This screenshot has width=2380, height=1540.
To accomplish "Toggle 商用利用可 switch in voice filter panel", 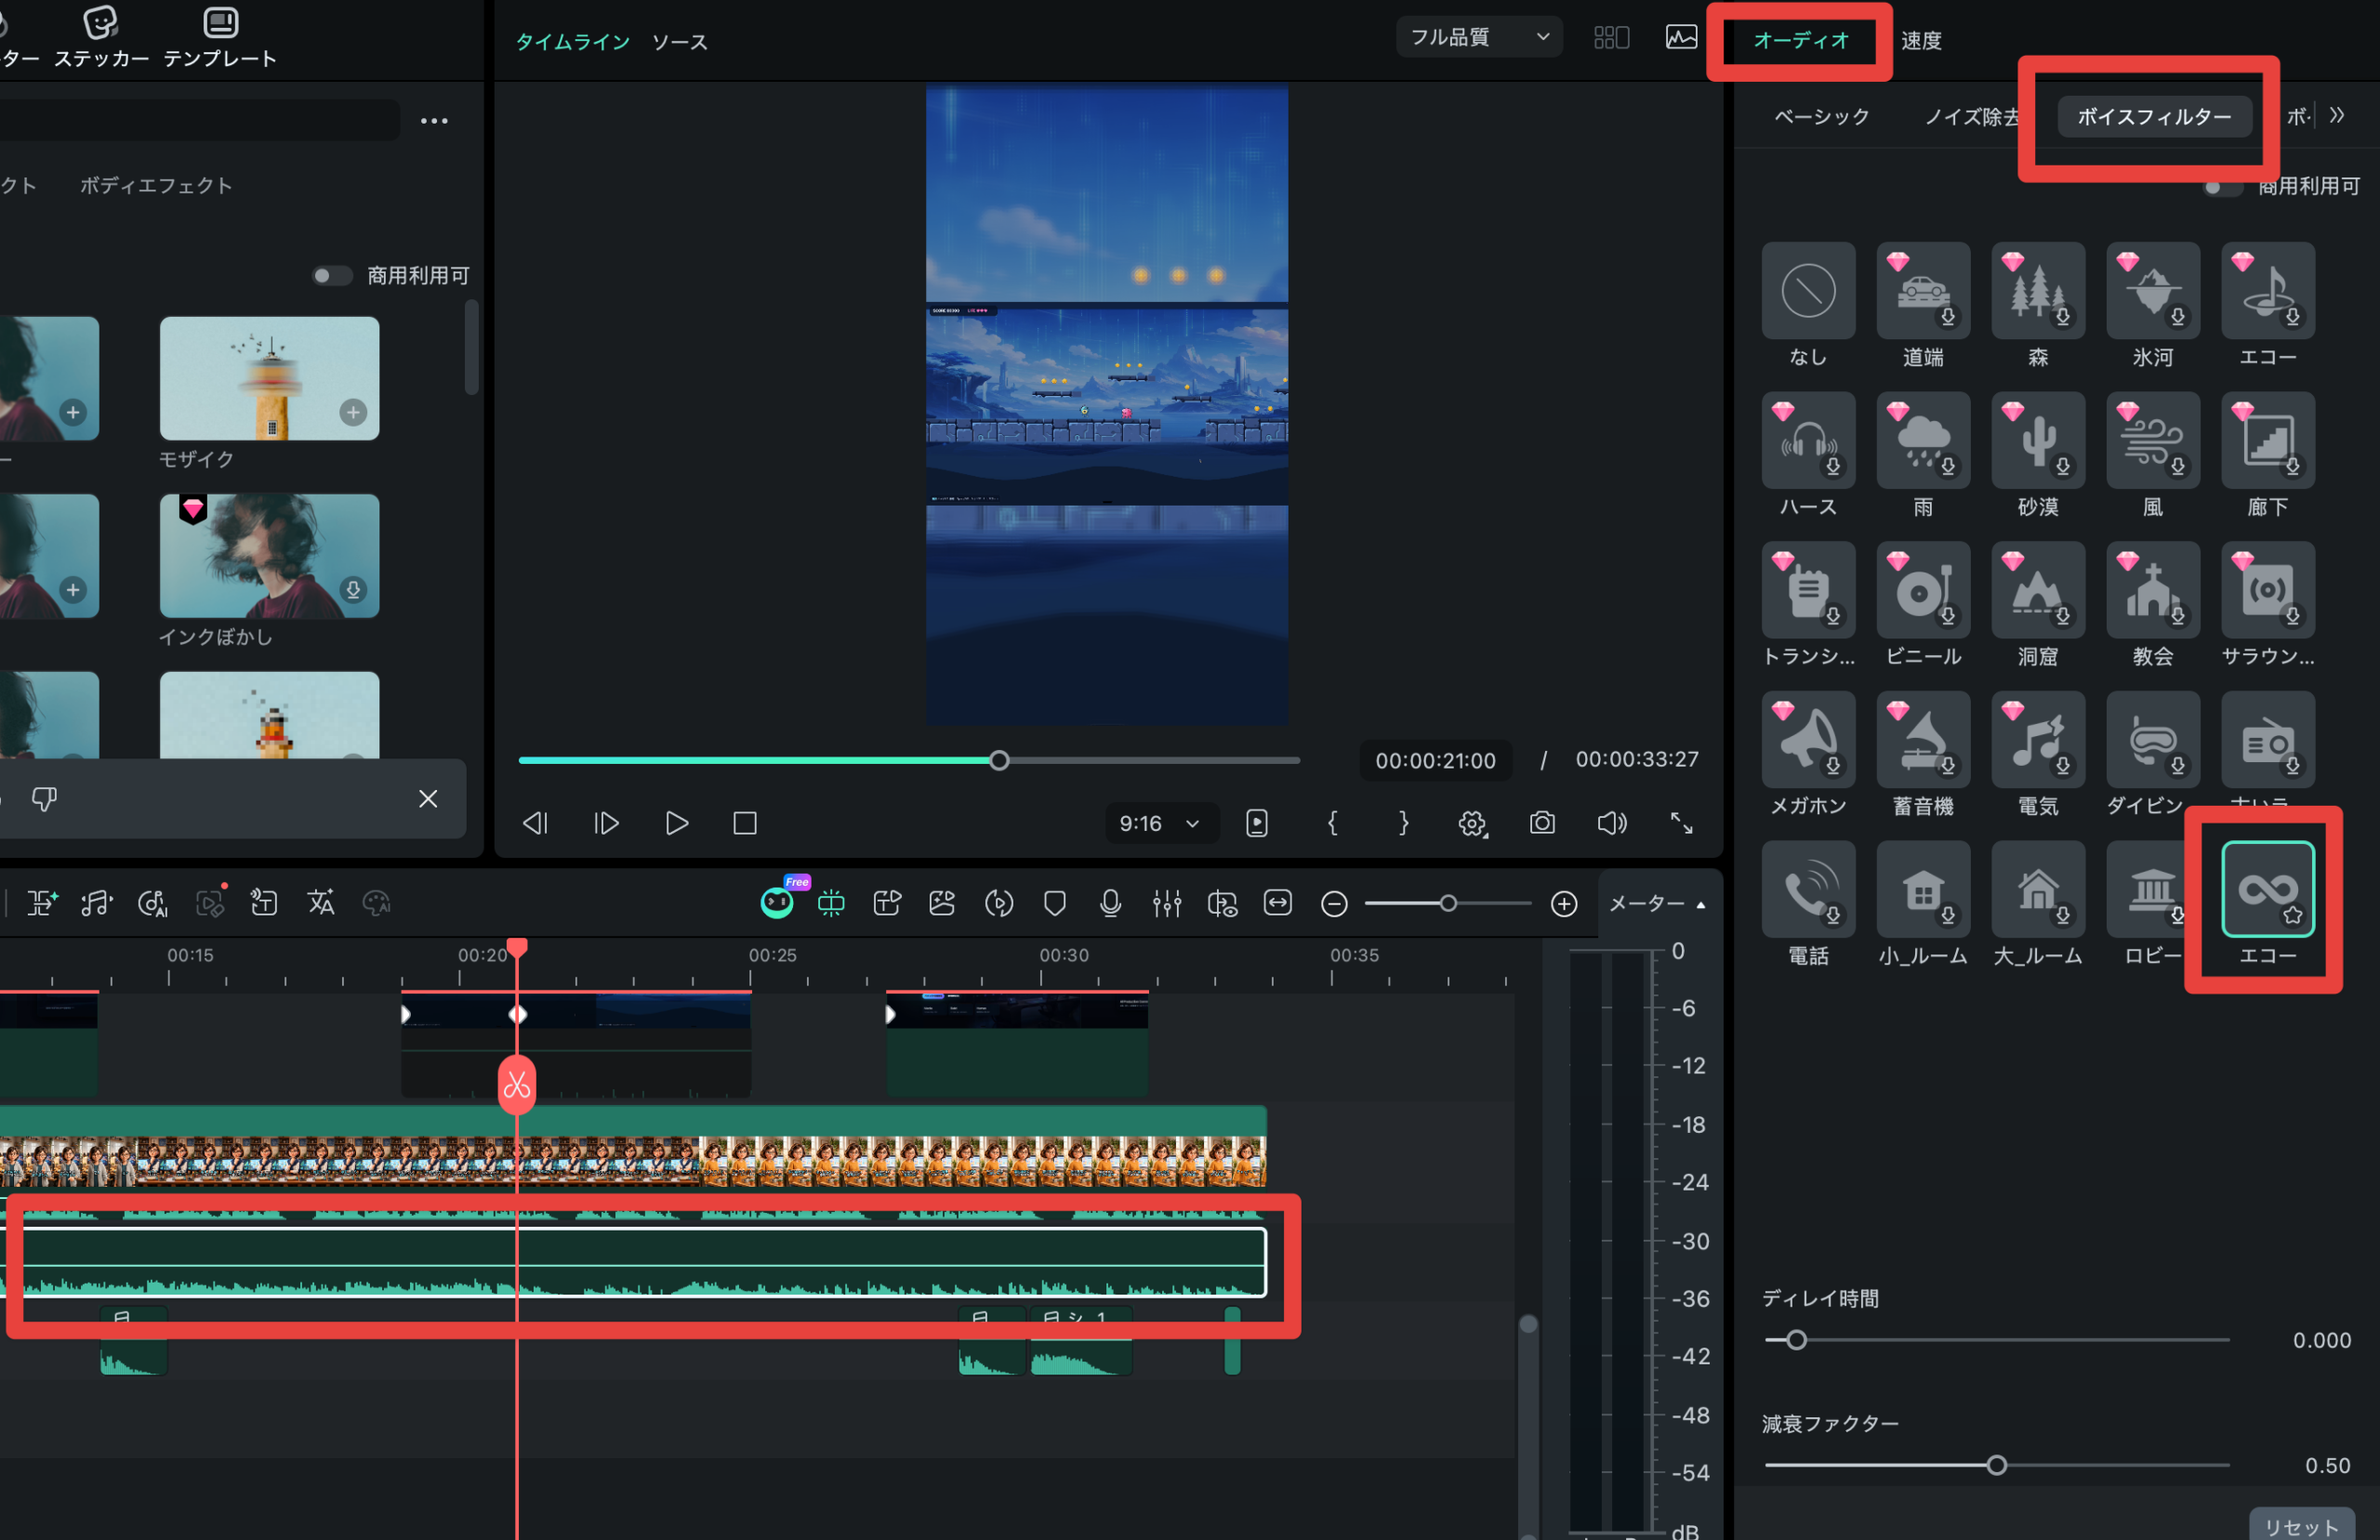I will pos(2221,186).
